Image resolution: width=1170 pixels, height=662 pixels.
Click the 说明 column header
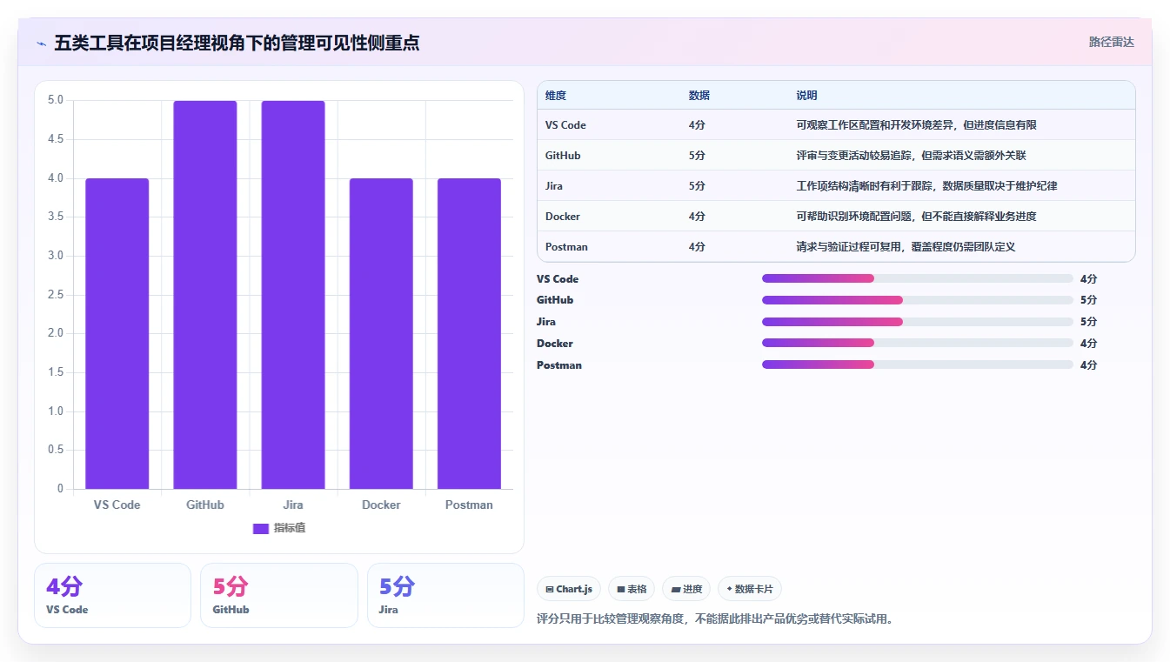coord(806,96)
